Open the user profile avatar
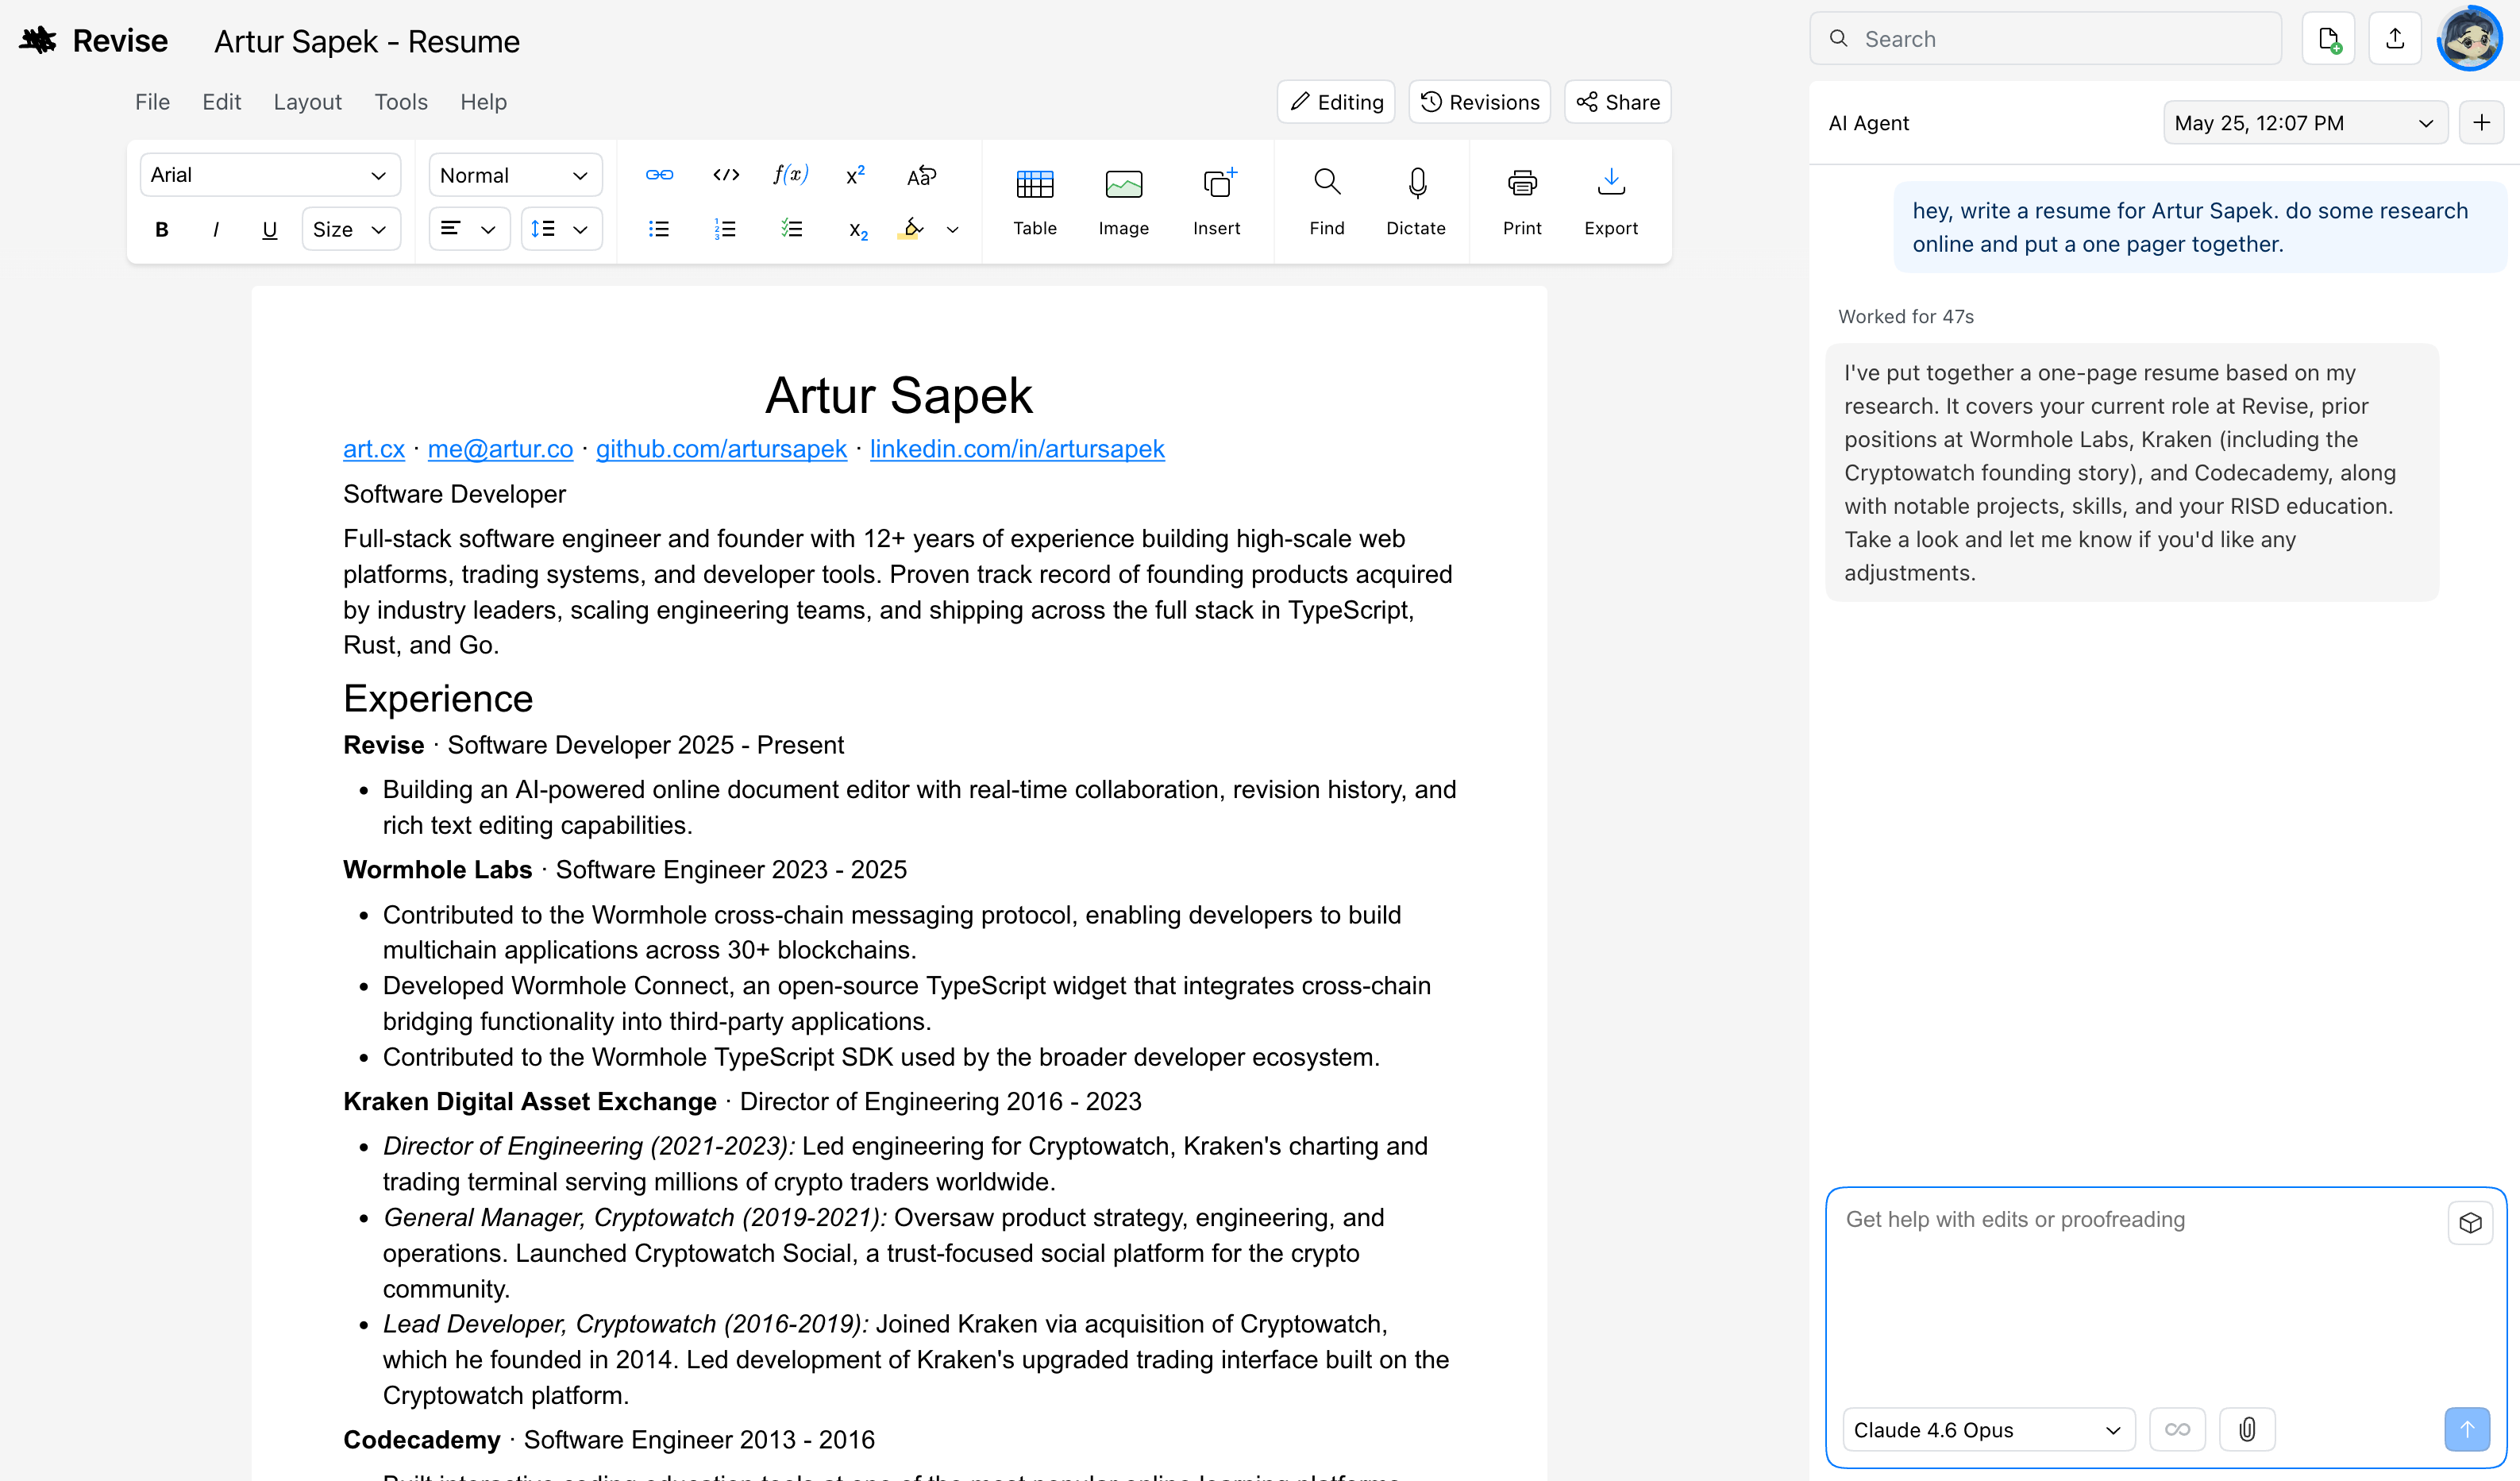This screenshot has height=1481, width=2520. [x=2470, y=39]
